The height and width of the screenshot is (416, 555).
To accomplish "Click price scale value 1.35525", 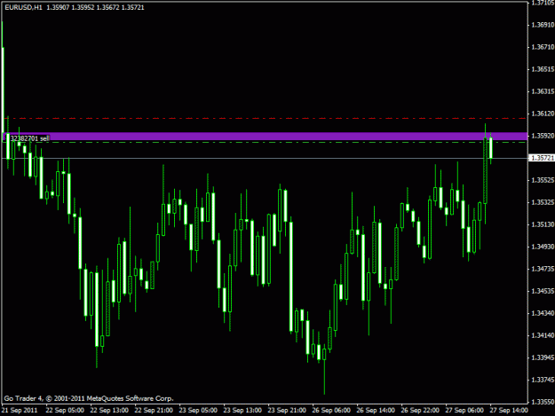I will (x=543, y=180).
